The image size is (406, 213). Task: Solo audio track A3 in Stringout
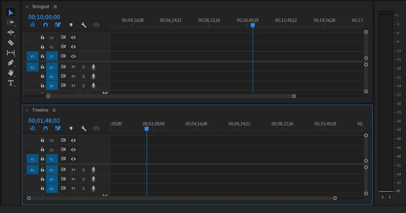point(83,86)
